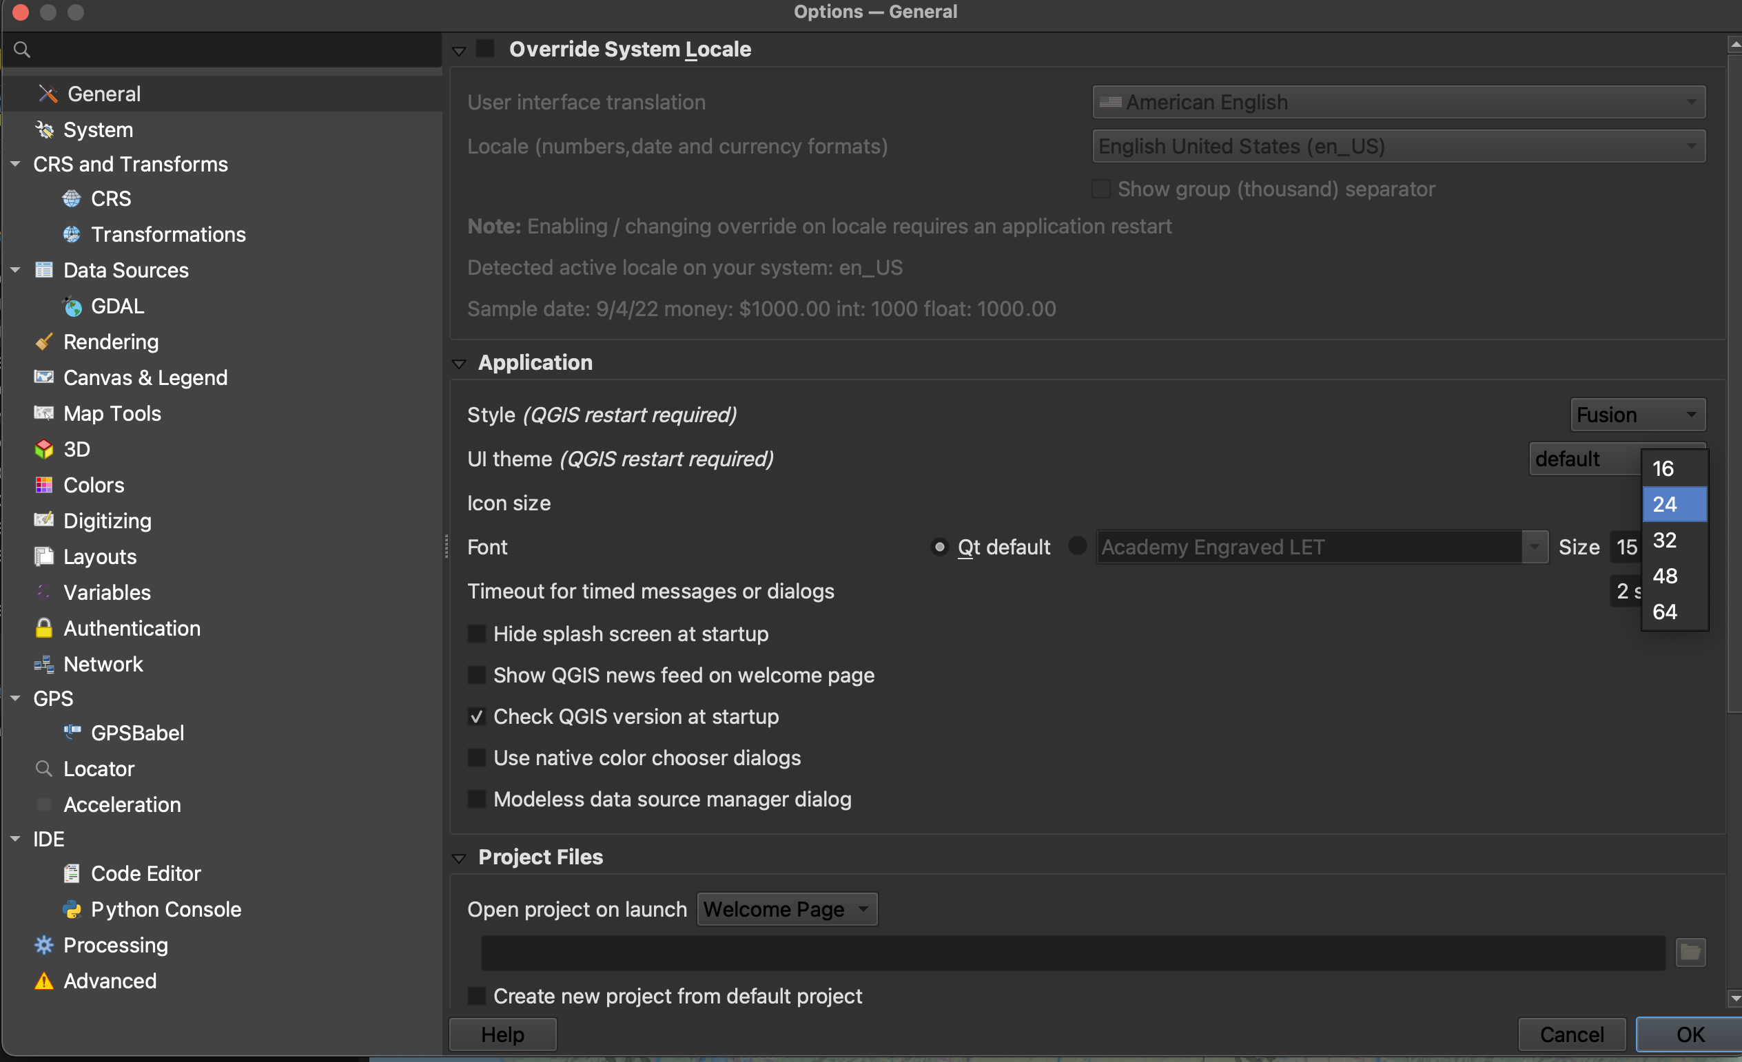Screen dimensions: 1742x1062
Task: Click the CRS settings icon
Action: (x=72, y=198)
